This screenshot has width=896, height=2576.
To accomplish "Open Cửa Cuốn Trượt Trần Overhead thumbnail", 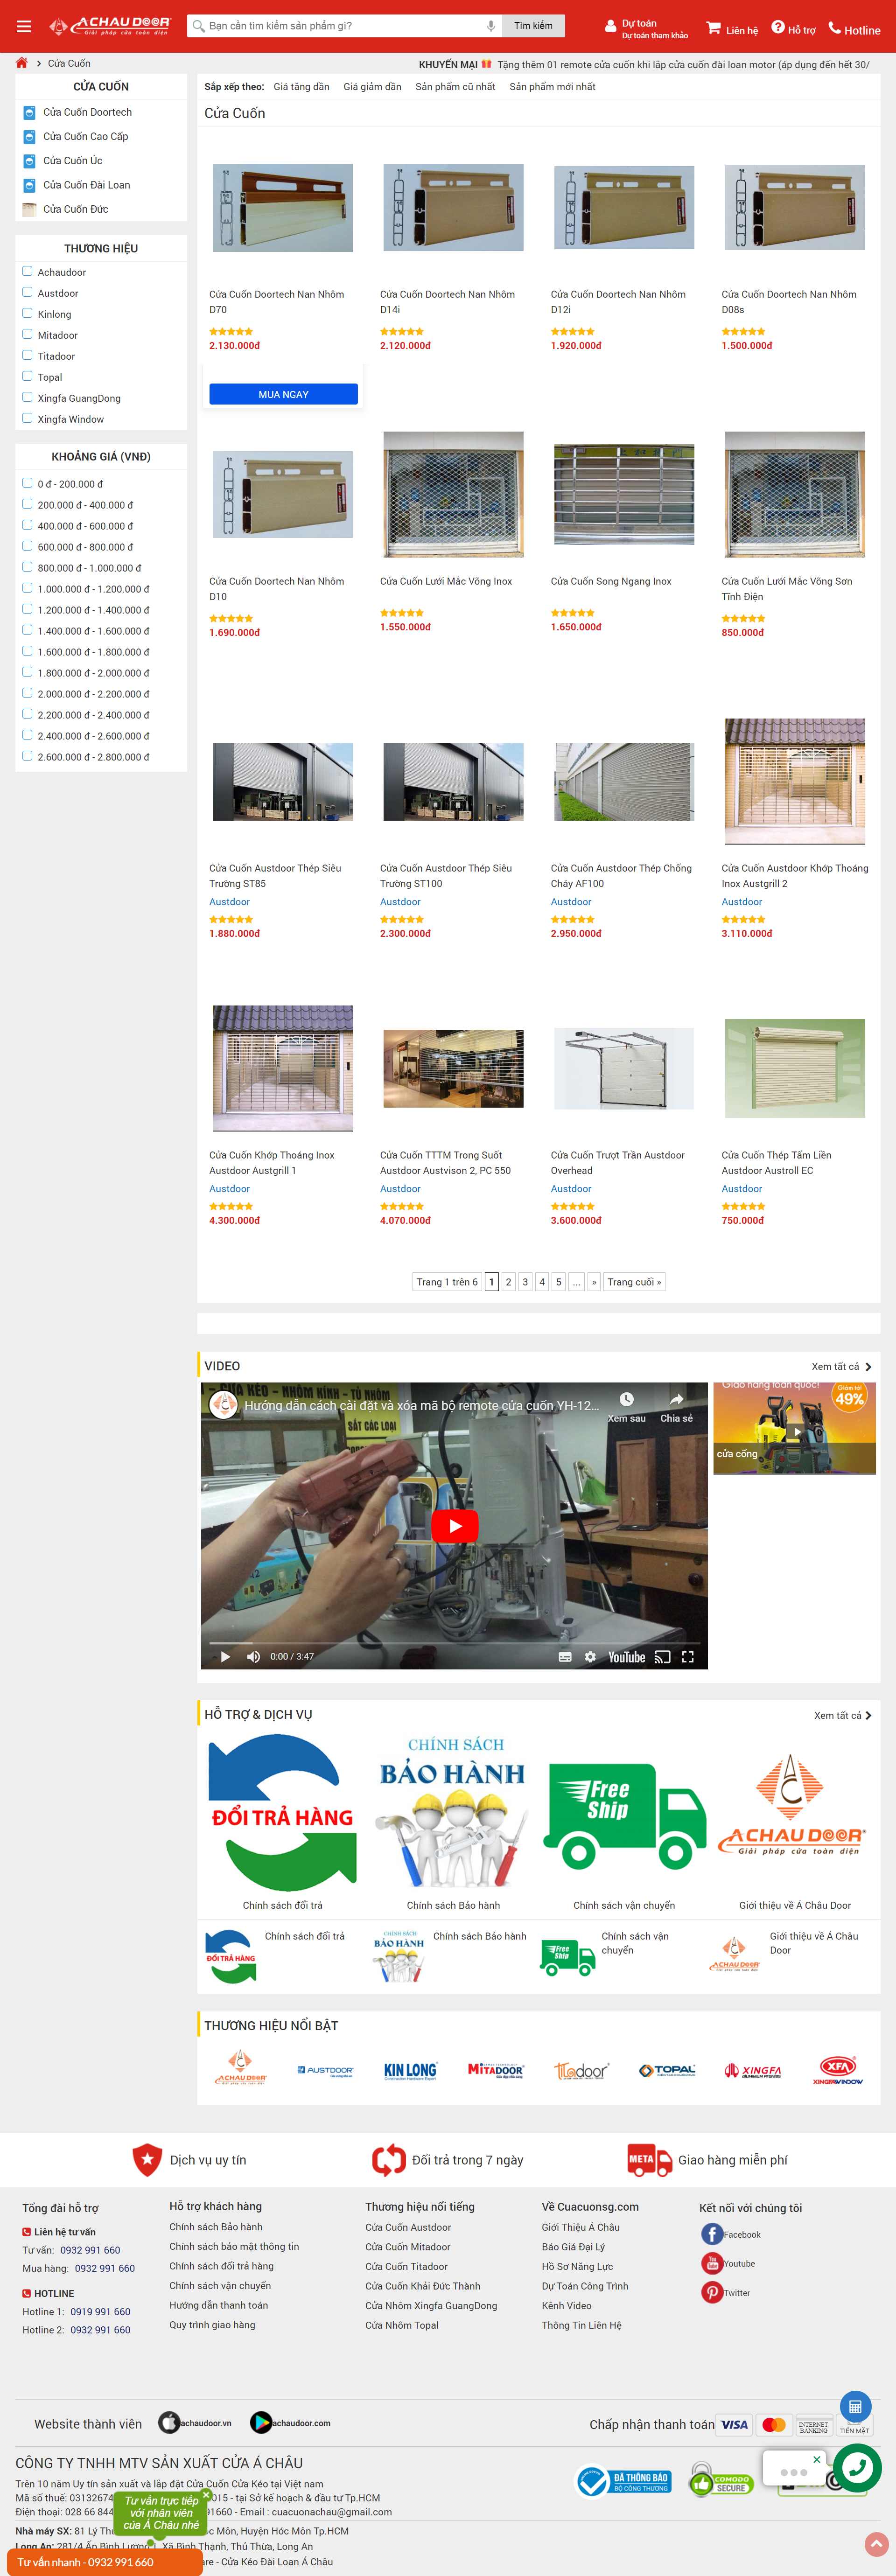I will [x=624, y=1068].
